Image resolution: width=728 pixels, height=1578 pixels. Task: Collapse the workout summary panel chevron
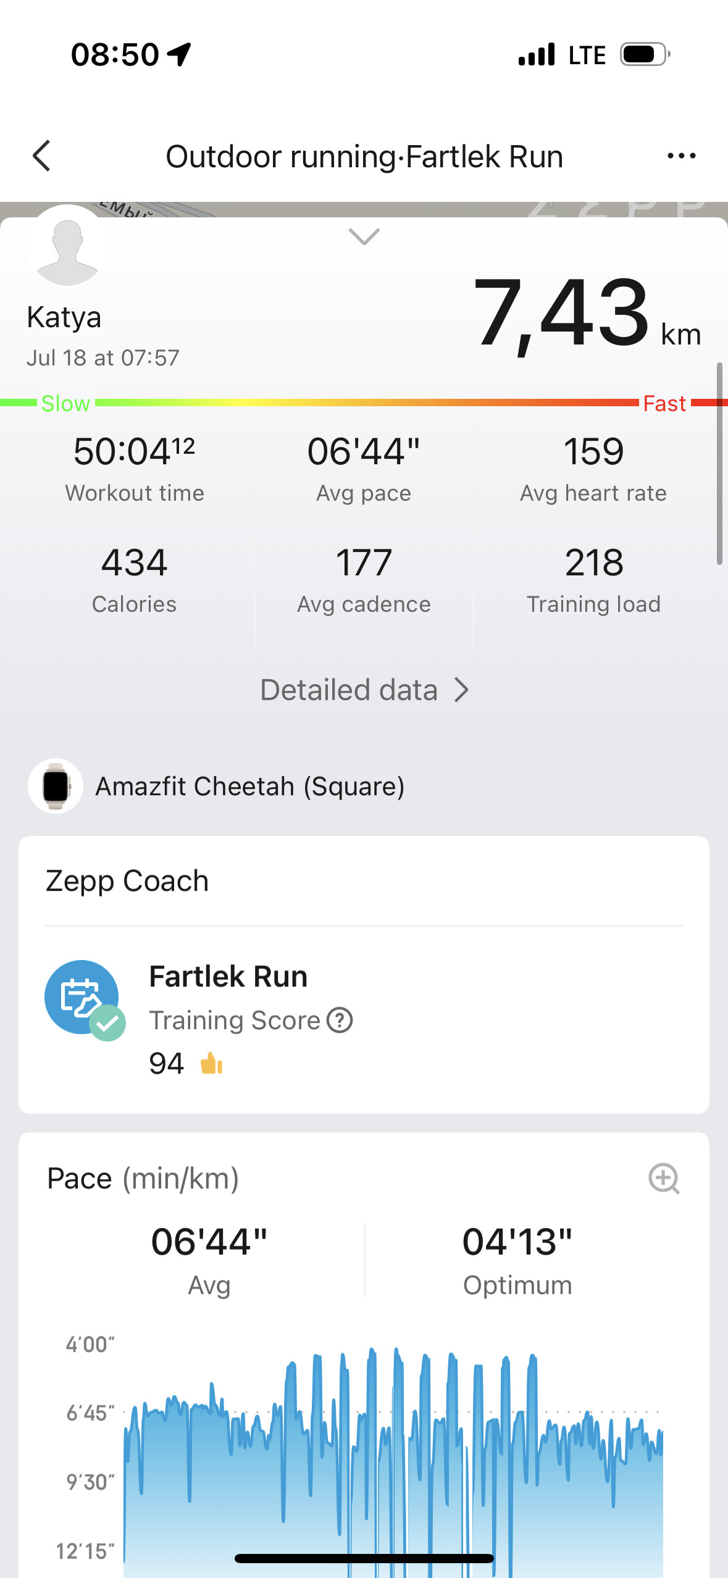point(364,236)
